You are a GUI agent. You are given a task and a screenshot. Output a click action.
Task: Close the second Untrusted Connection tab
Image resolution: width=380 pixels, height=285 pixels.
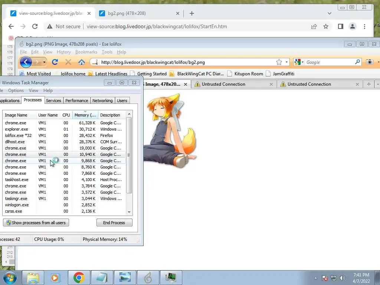(x=357, y=84)
